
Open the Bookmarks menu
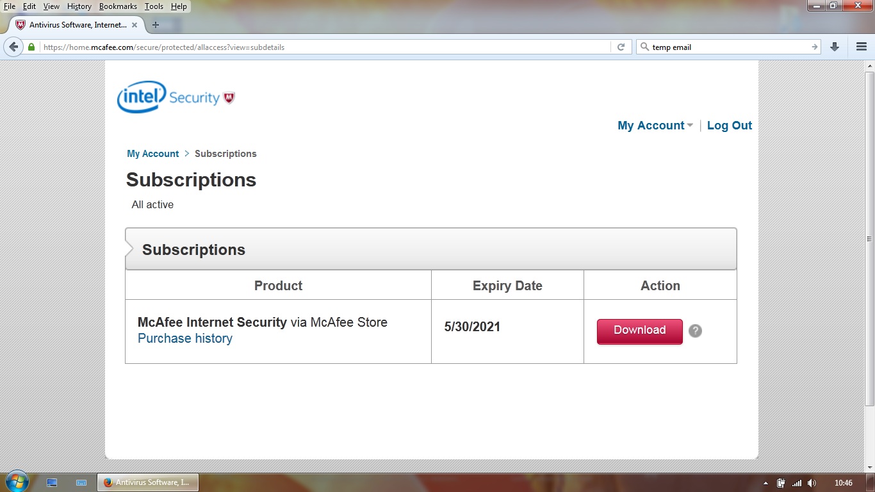click(x=118, y=6)
